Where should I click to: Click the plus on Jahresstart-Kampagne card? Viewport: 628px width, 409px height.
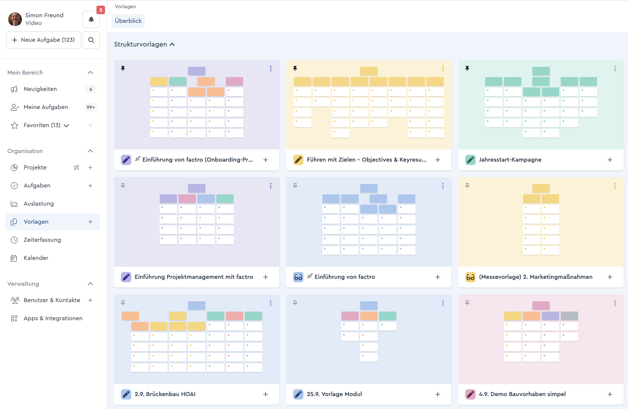pos(610,160)
